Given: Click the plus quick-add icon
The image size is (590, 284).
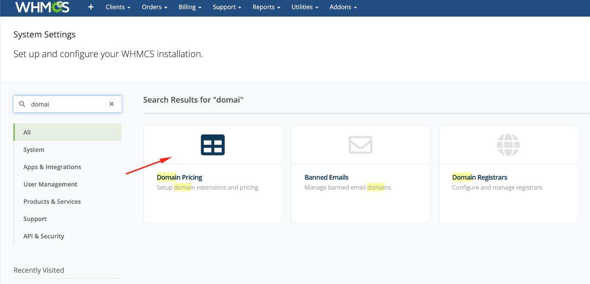Looking at the screenshot, I should [91, 7].
